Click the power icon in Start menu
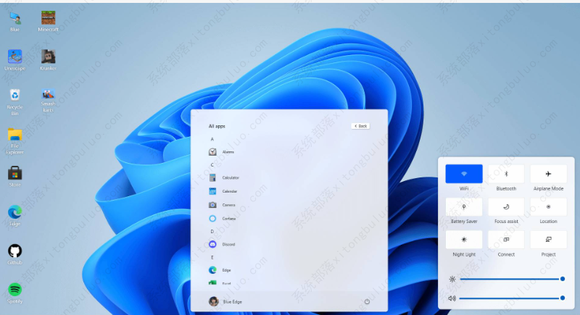The image size is (580, 315). pyautogui.click(x=367, y=301)
